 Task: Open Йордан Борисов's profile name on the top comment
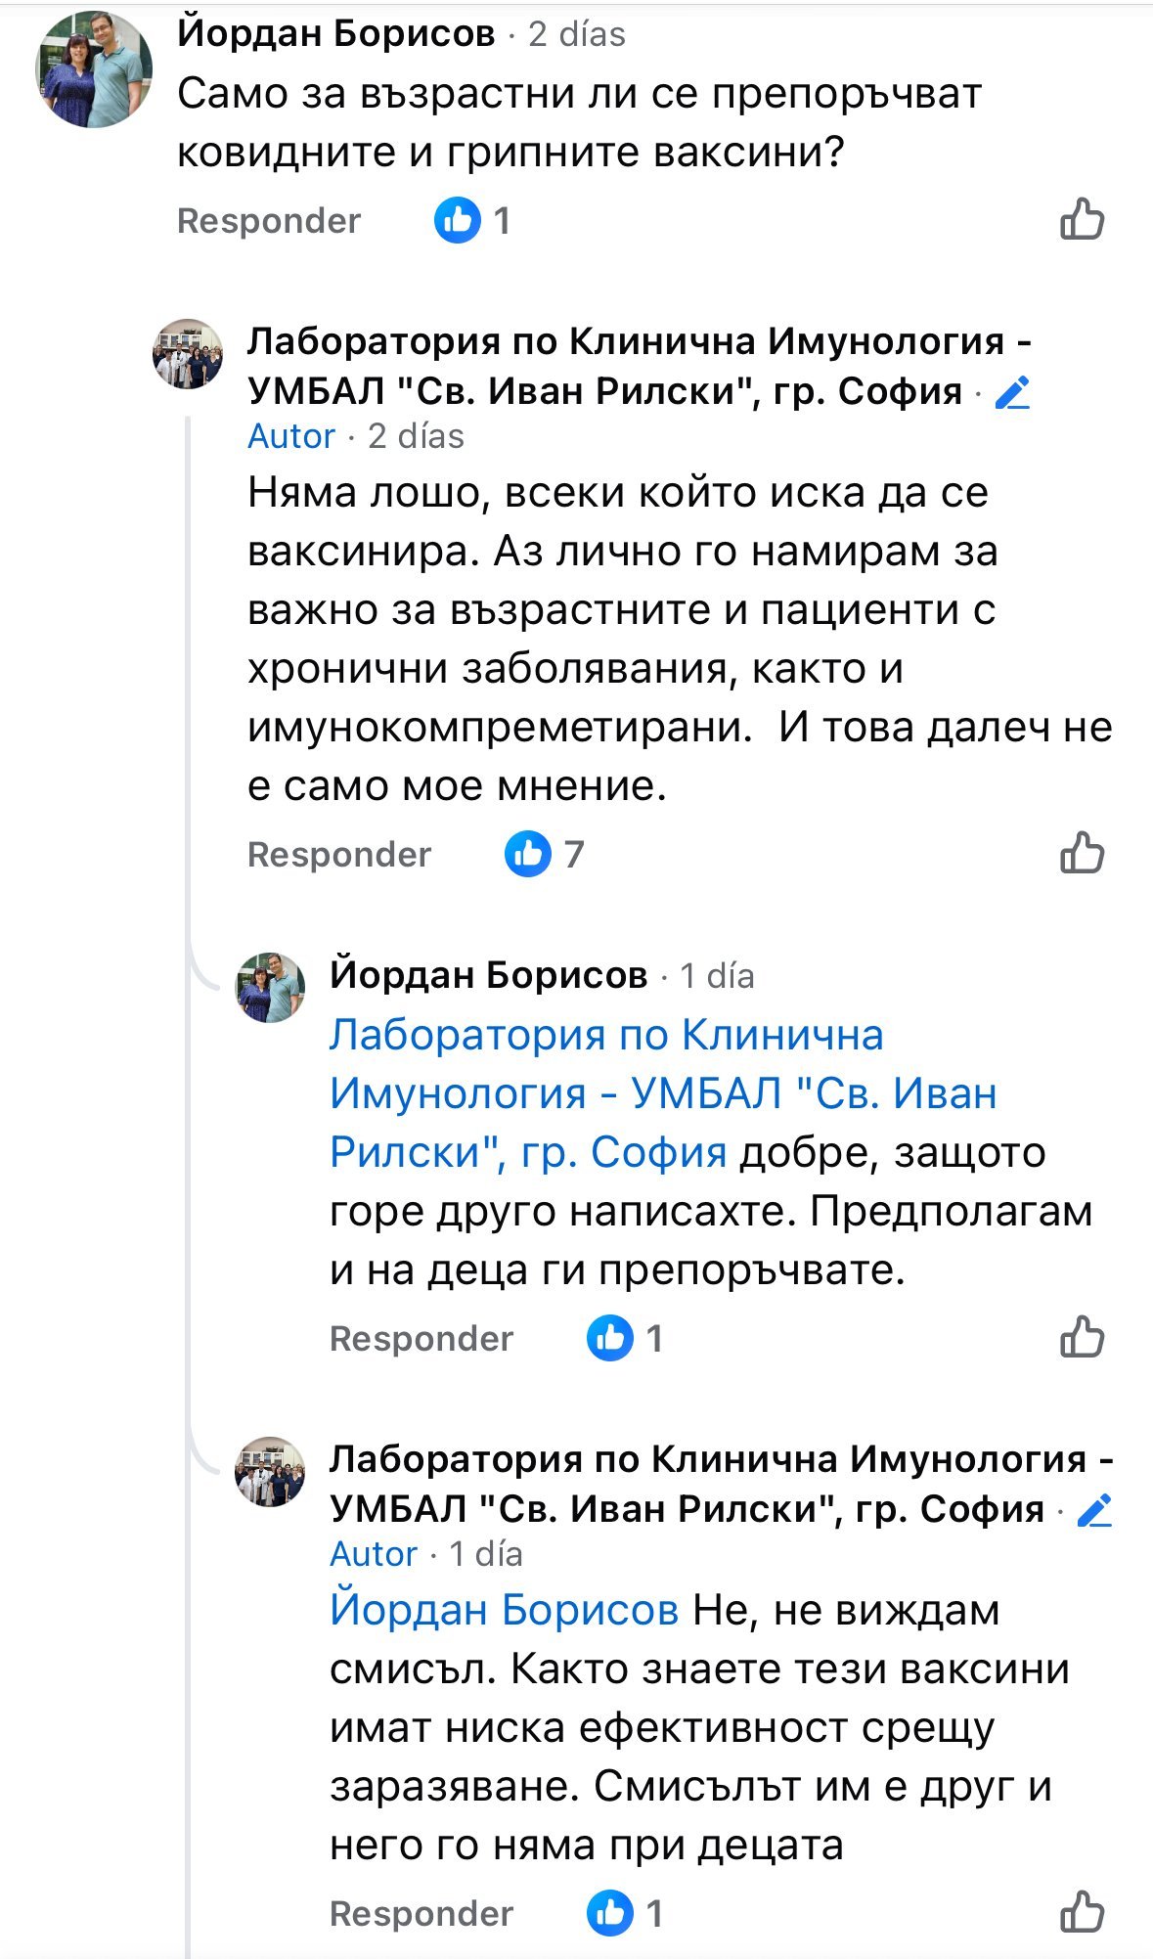336,34
